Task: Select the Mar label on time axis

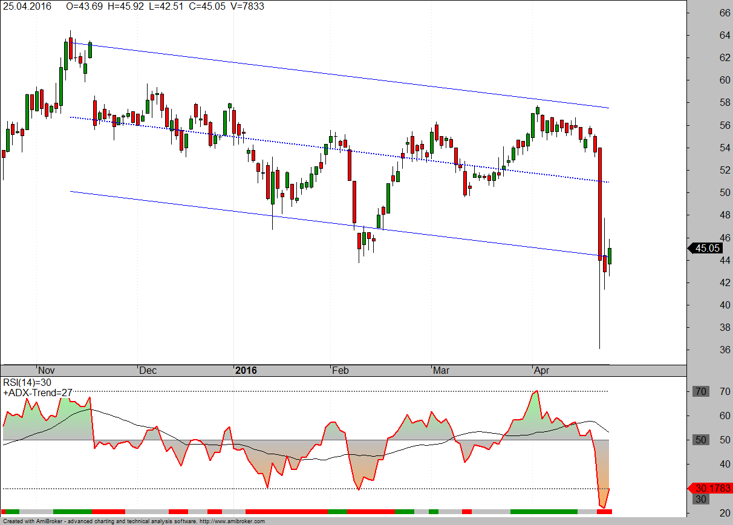Action: [441, 370]
